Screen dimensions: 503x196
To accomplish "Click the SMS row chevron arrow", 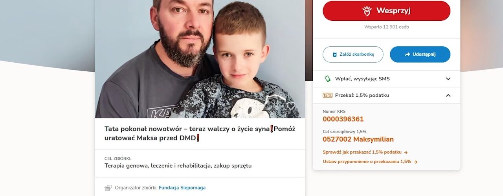I will (x=448, y=79).
